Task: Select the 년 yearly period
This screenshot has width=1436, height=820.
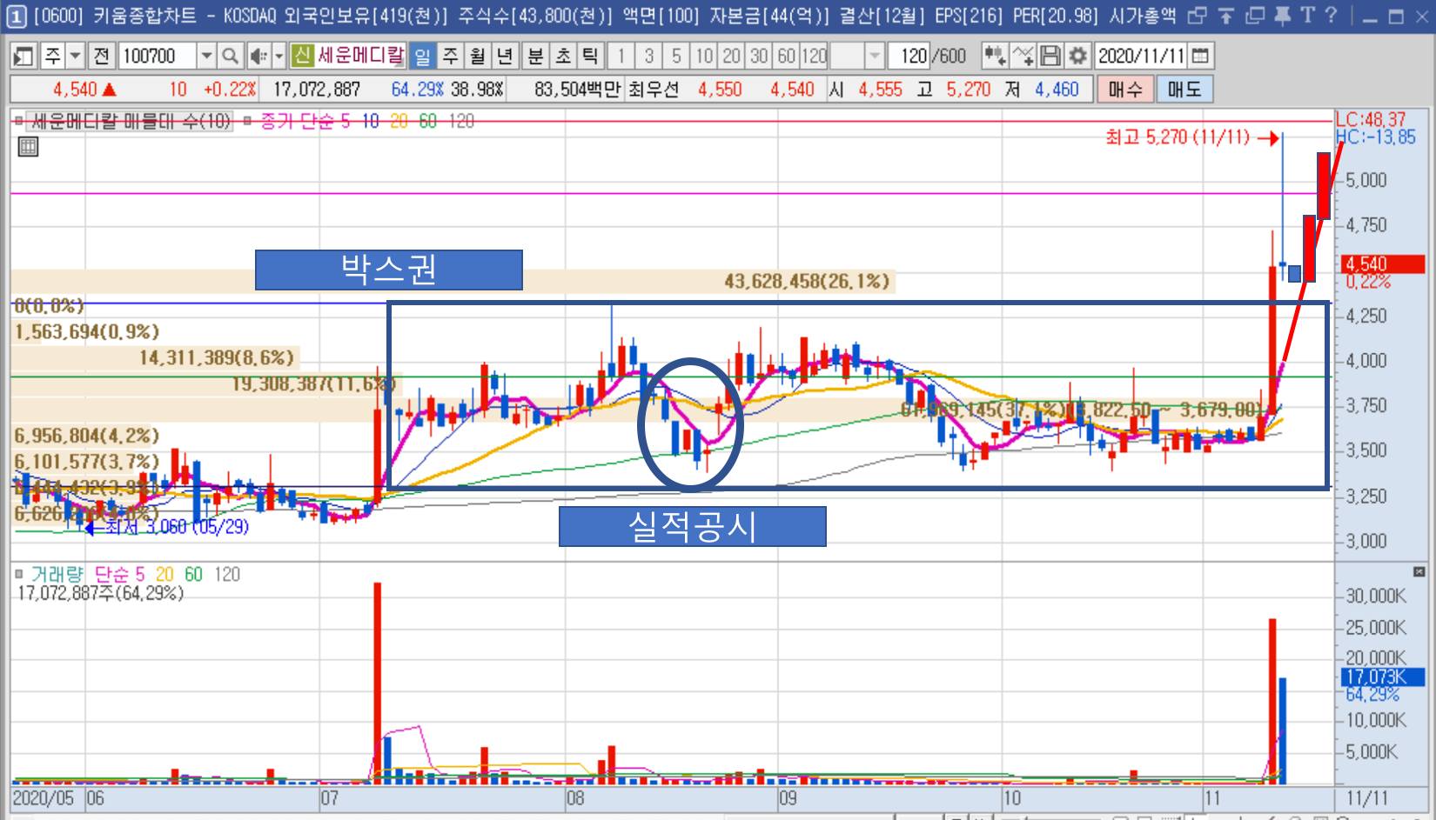Action: pos(505,57)
